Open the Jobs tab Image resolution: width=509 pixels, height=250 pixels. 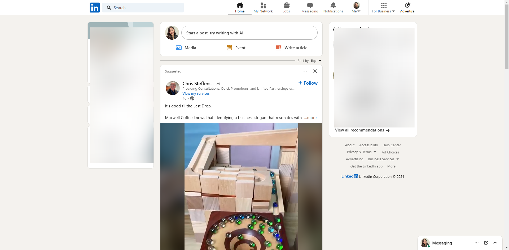(x=286, y=8)
